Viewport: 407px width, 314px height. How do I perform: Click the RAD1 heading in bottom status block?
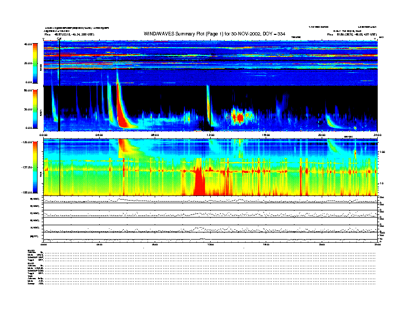tap(31, 264)
